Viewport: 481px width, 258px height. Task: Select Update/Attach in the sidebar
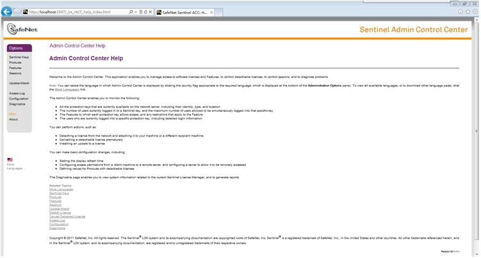[19, 83]
